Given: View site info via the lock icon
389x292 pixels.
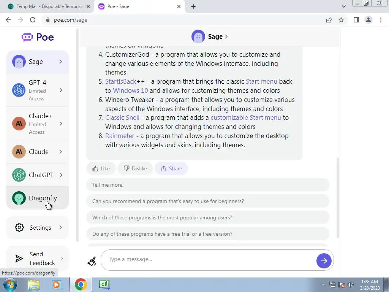Looking at the screenshot, I should coord(48,20).
